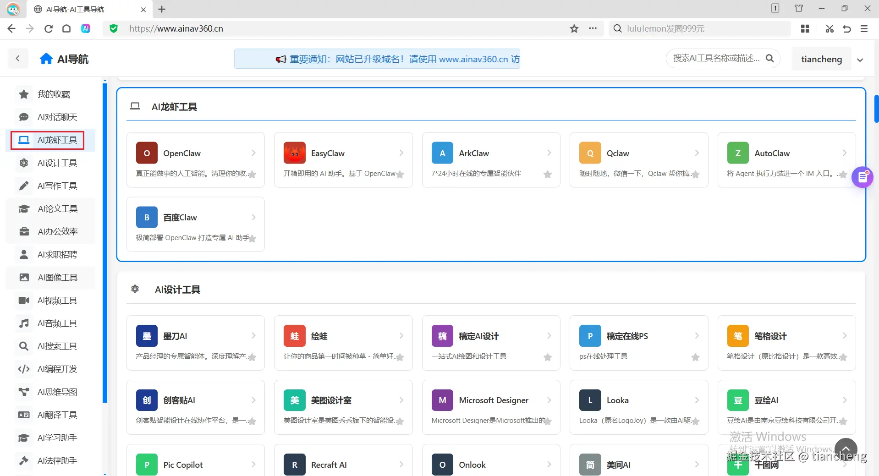Click the AI编程开发 code icon
Screen dimensions: 879x476
pyautogui.click(x=23, y=369)
